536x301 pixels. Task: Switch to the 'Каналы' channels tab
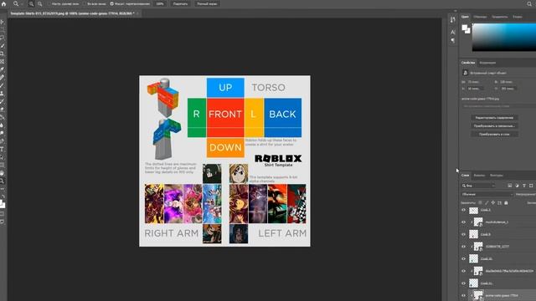[479, 176]
